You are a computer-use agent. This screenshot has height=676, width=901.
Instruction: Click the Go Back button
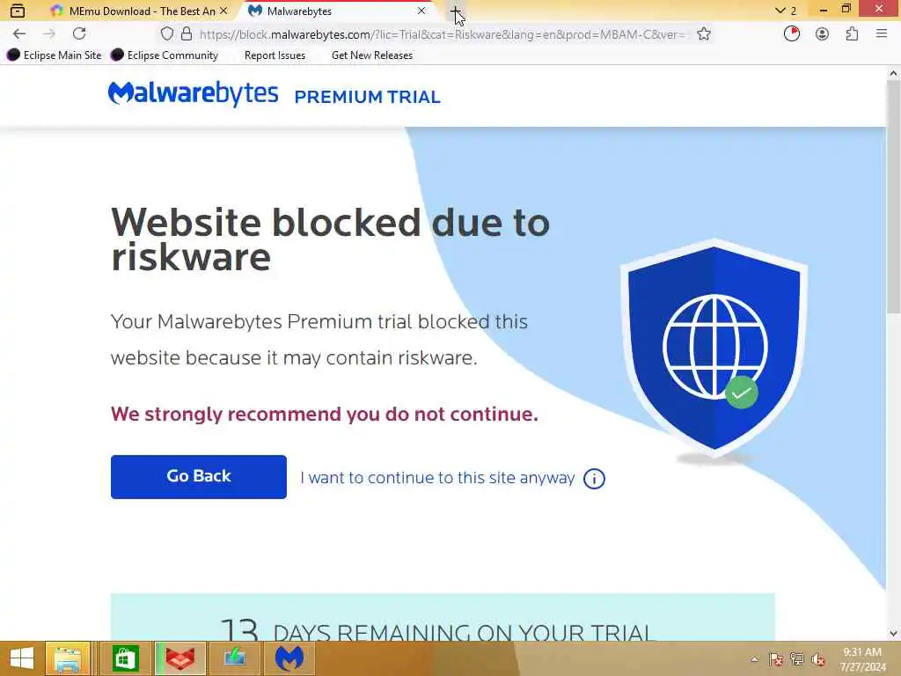[x=198, y=476]
